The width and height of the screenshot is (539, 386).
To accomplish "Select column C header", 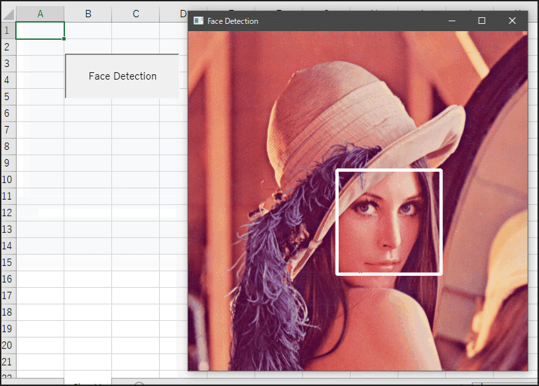I will point(136,14).
